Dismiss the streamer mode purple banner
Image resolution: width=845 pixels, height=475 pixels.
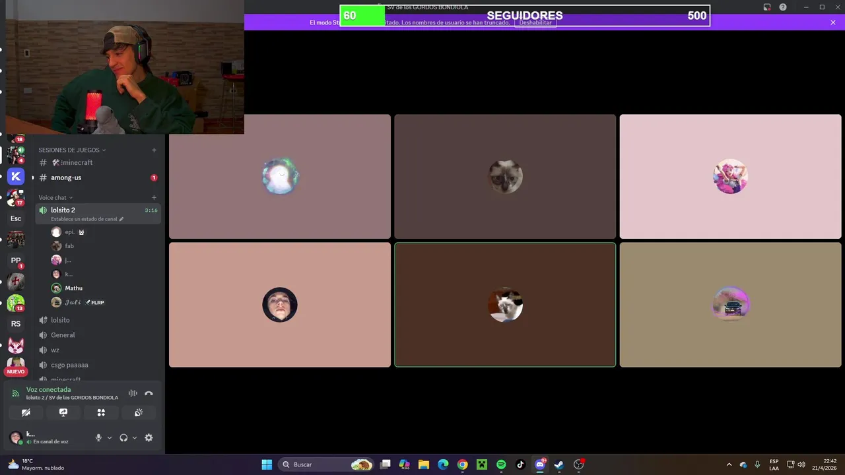[833, 22]
